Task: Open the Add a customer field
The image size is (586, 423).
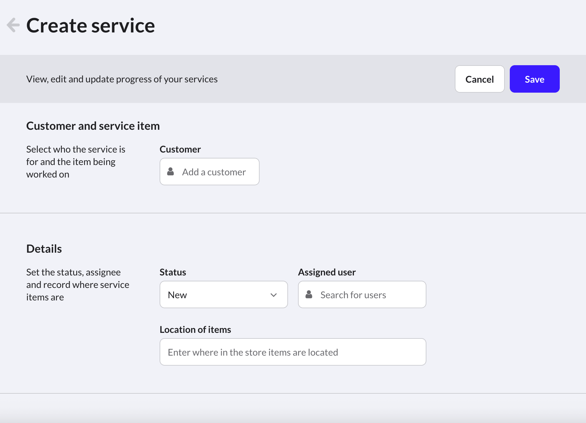Action: coord(214,172)
